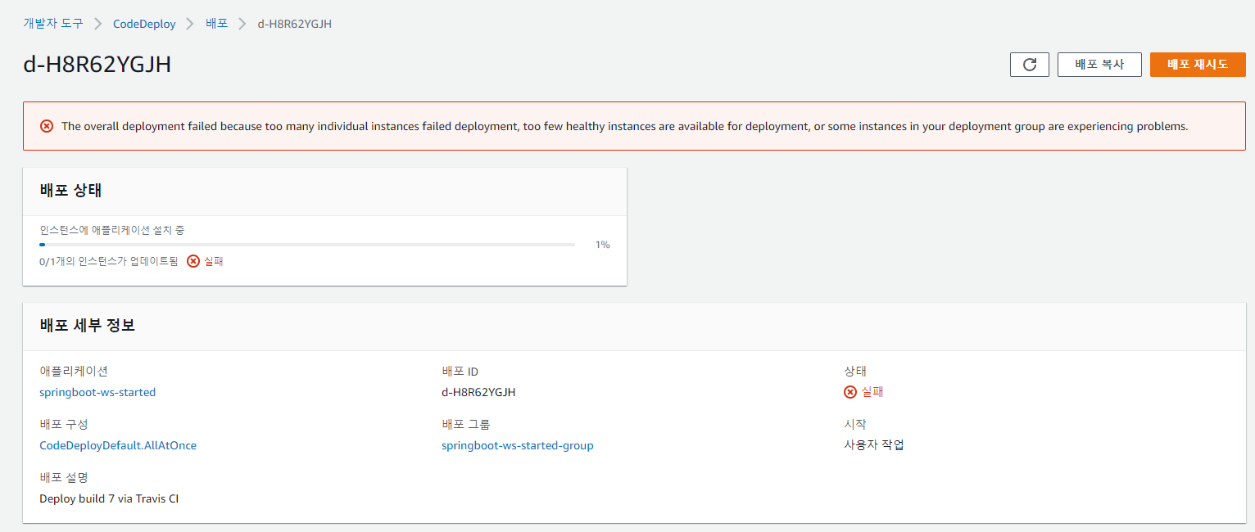The width and height of the screenshot is (1255, 532).
Task: Click 'Deploy build 7 via Travis CI' description
Action: tap(109, 498)
